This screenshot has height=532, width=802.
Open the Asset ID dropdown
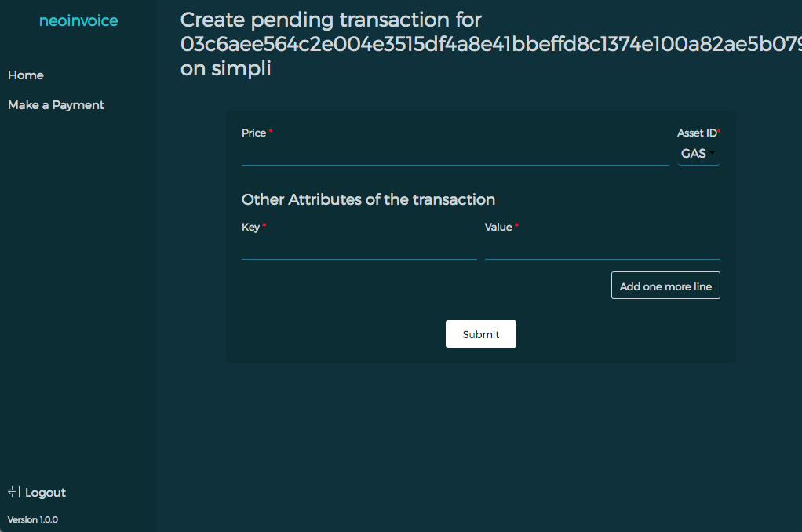[x=698, y=154]
